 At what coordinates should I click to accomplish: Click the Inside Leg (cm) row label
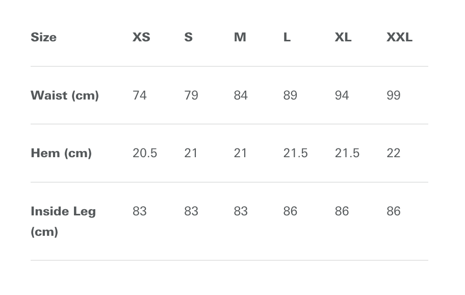[63, 222]
